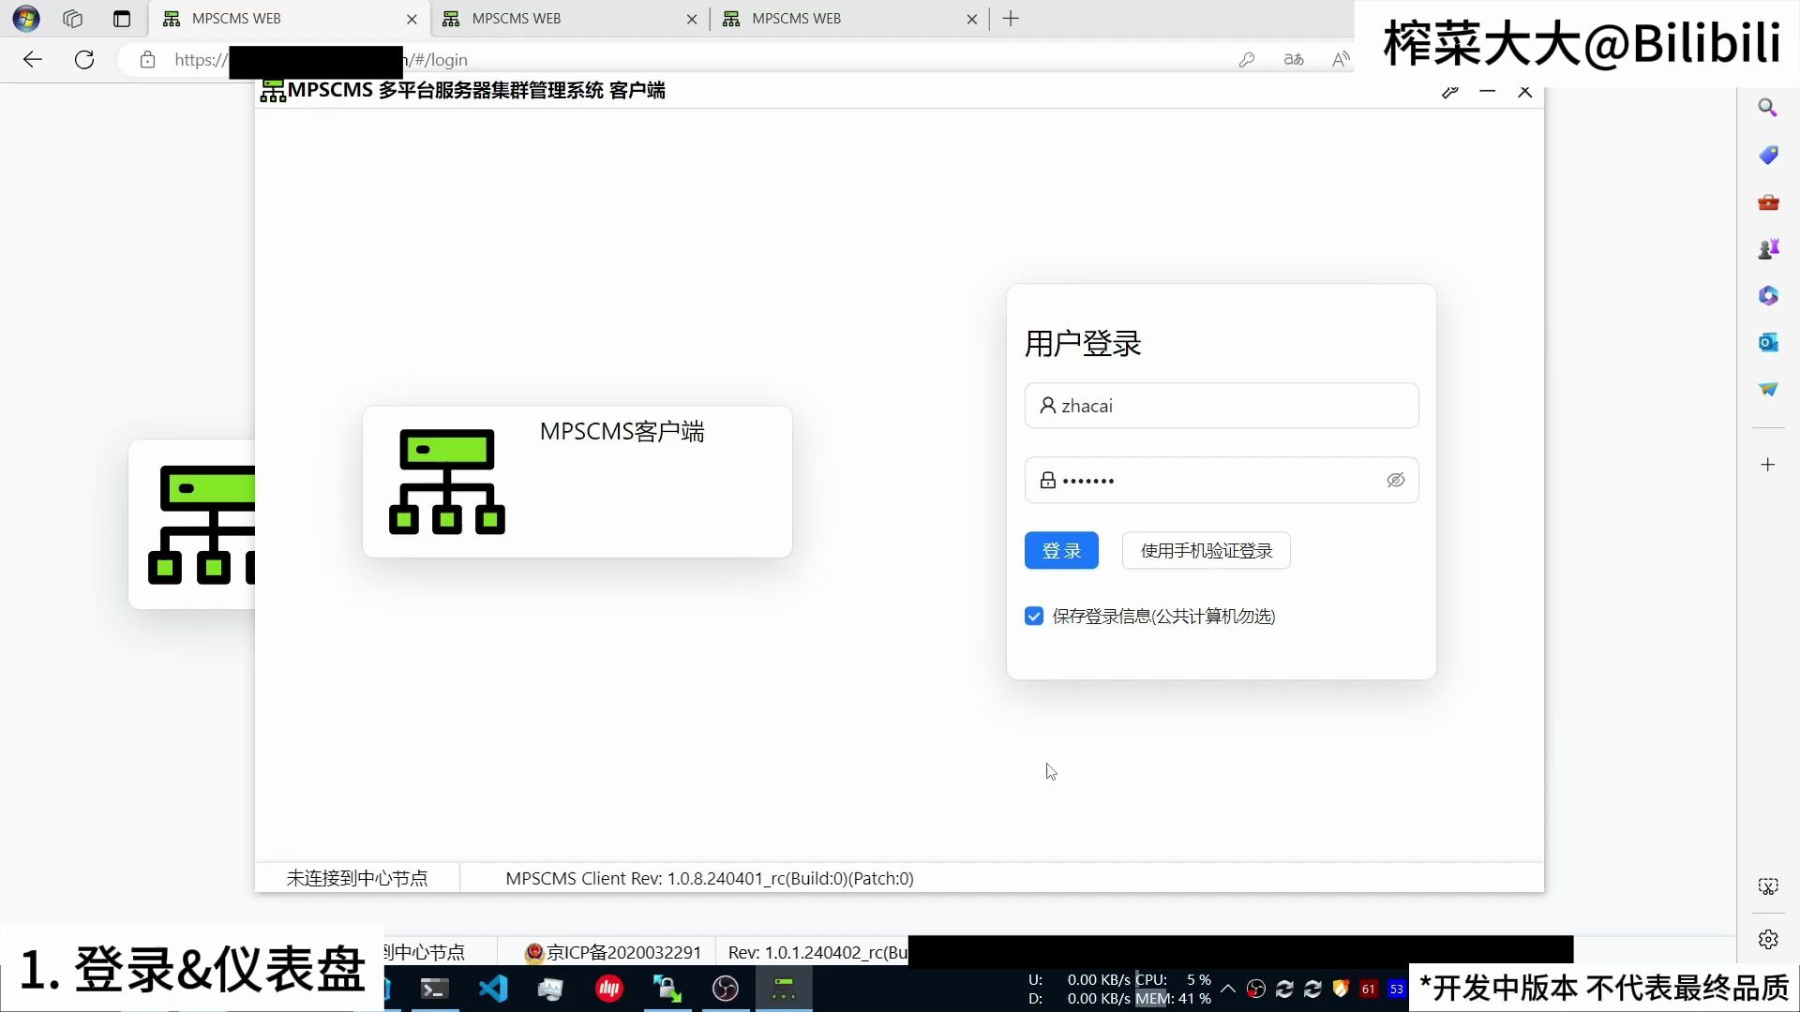Click the browser address bar URL
Screen dimensions: 1800x1012
coord(321,60)
